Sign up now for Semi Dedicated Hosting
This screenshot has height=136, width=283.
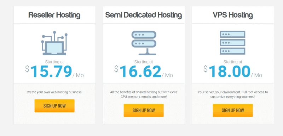[x=144, y=110]
